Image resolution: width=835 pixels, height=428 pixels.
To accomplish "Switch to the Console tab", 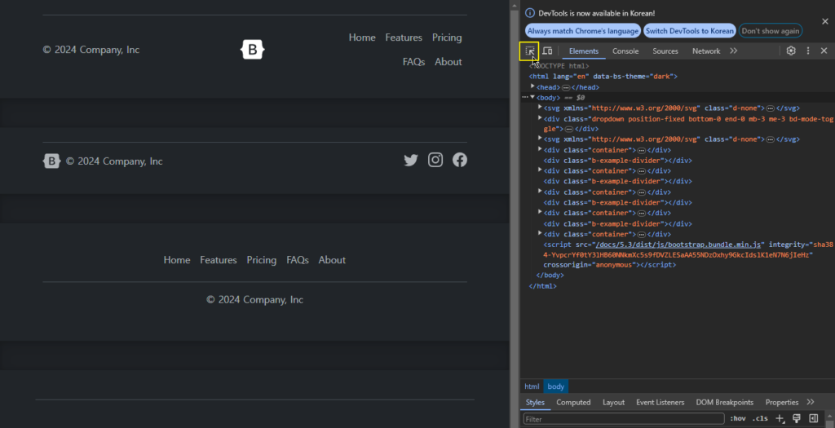I will click(x=625, y=51).
